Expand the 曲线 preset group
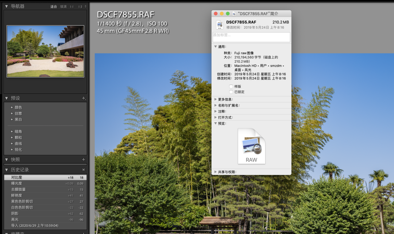Screen dimensions: 394x234 click(x=12, y=143)
